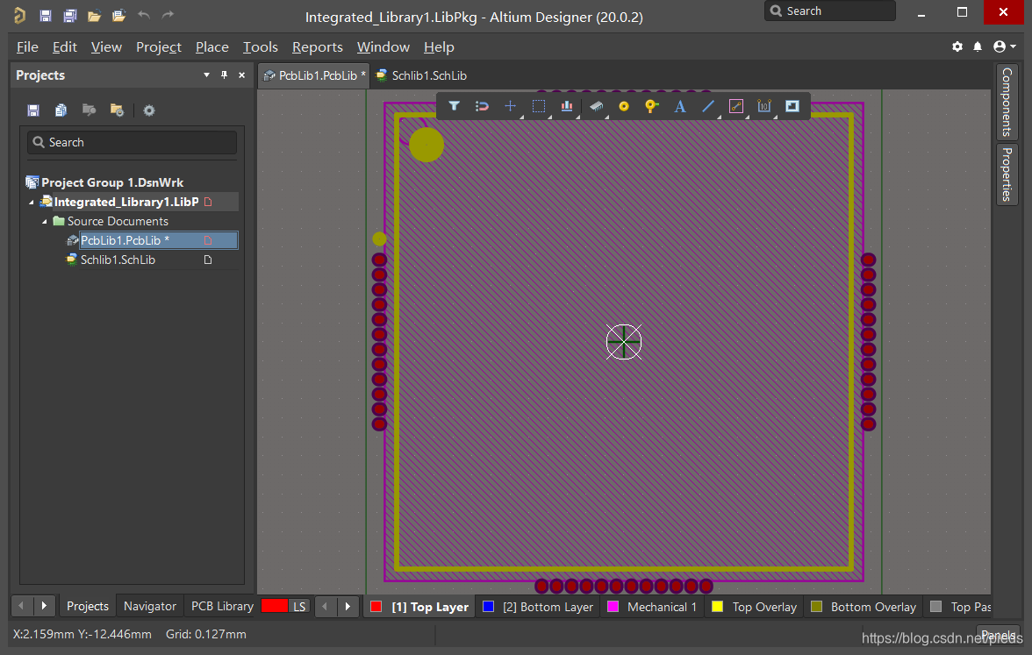This screenshot has height=655, width=1032.
Task: Activate the Place Line tool
Action: [708, 106]
